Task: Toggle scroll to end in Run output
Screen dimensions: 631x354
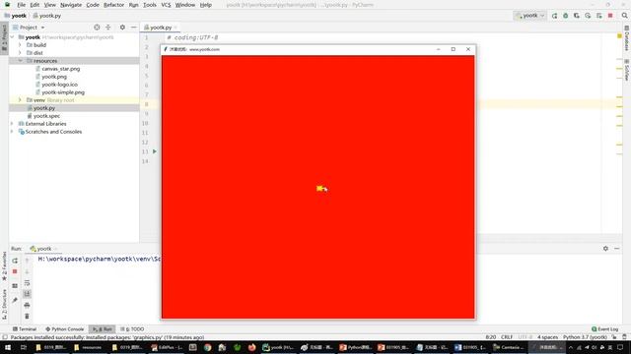Action: pos(27,294)
